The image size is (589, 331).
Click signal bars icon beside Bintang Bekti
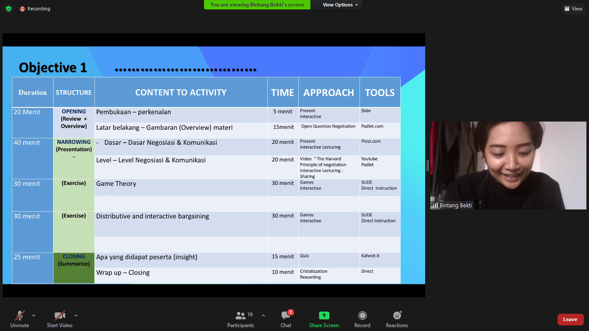click(x=435, y=206)
